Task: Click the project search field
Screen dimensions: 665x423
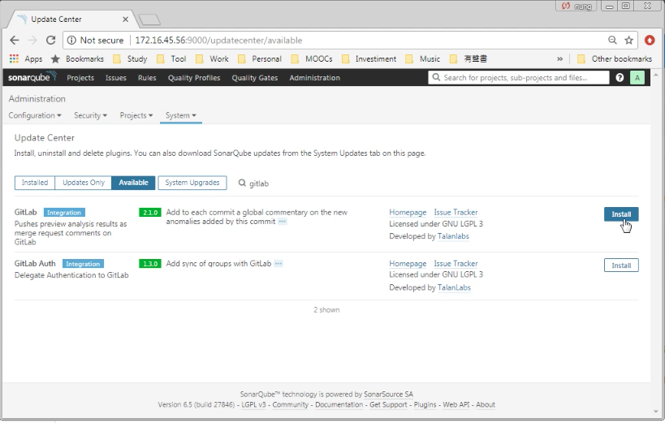Action: [519, 78]
